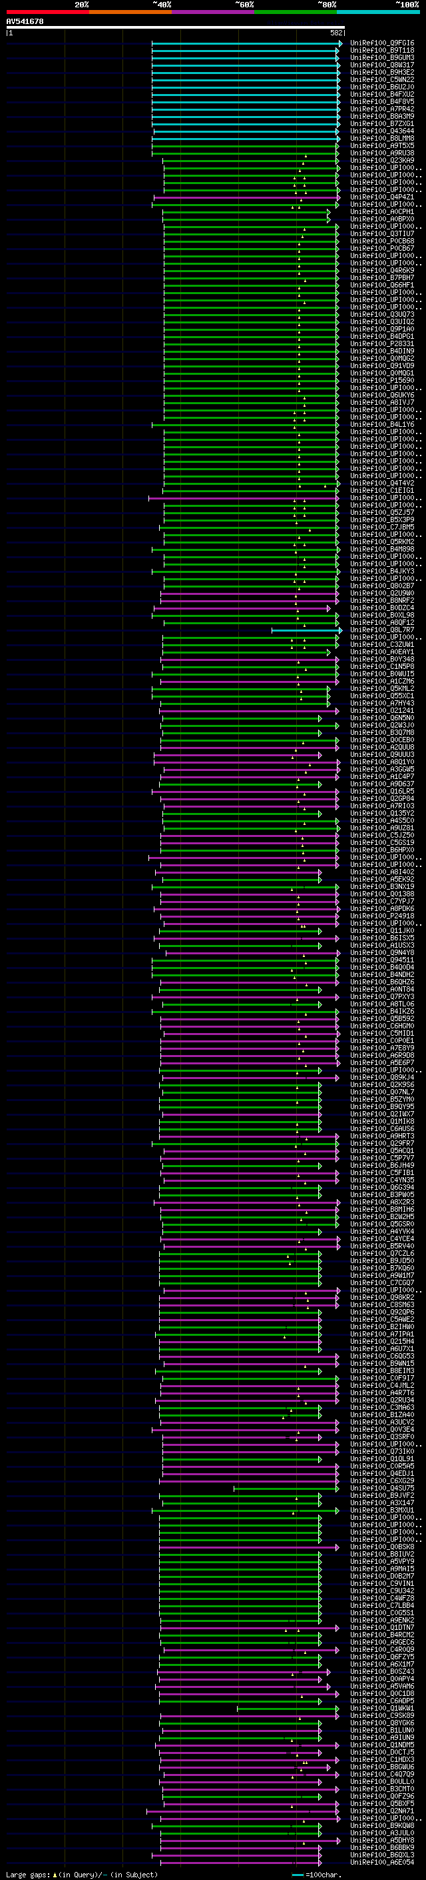426x1880 pixels.
Task: Click the purple alignment bar for UniRef100_Q2U9W0
Action: tap(249, 594)
